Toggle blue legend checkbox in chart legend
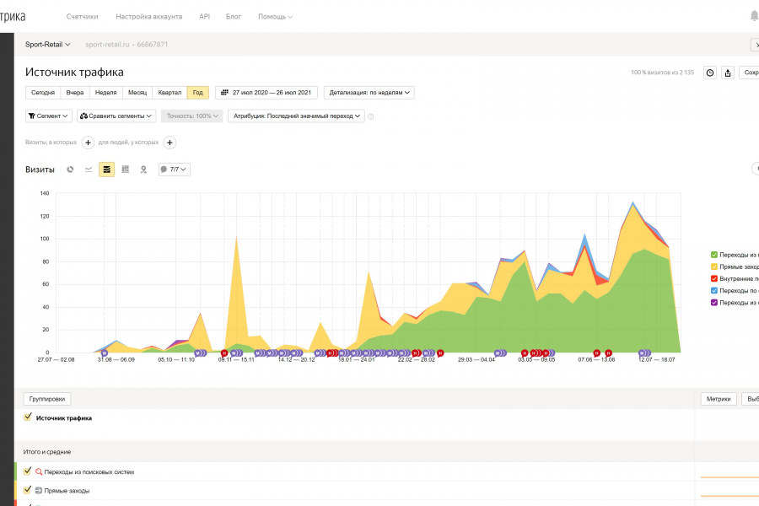This screenshot has height=506, width=759. coord(714,290)
